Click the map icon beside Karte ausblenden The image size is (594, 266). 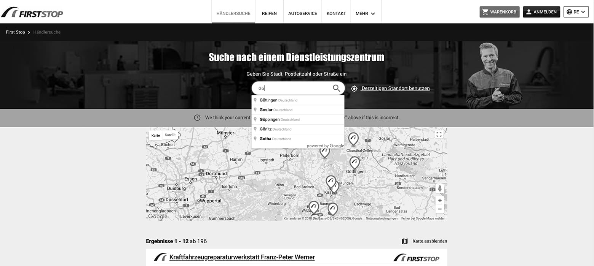405,241
